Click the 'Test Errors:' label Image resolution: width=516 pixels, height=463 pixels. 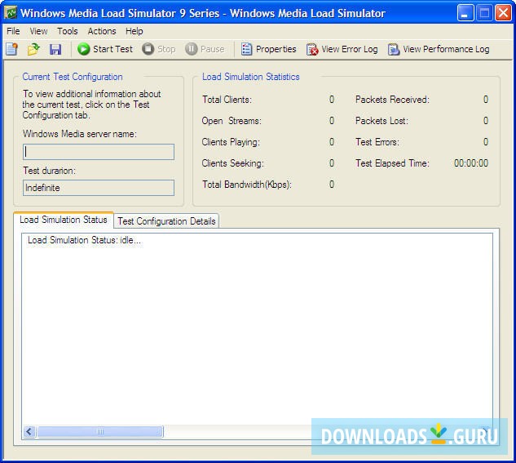click(x=377, y=142)
